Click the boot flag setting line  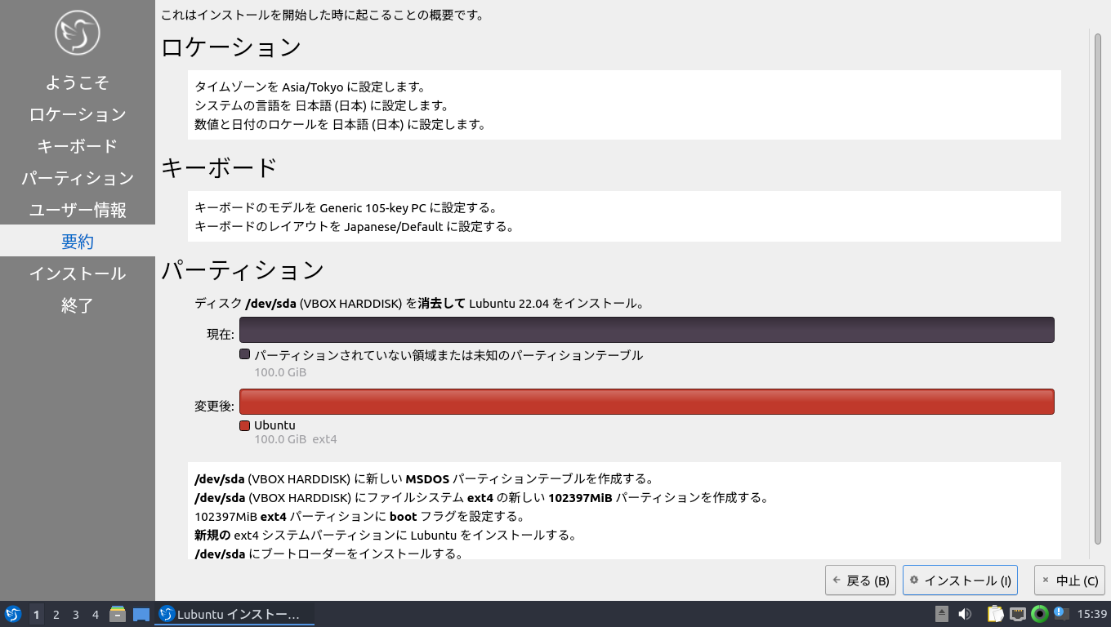(359, 517)
